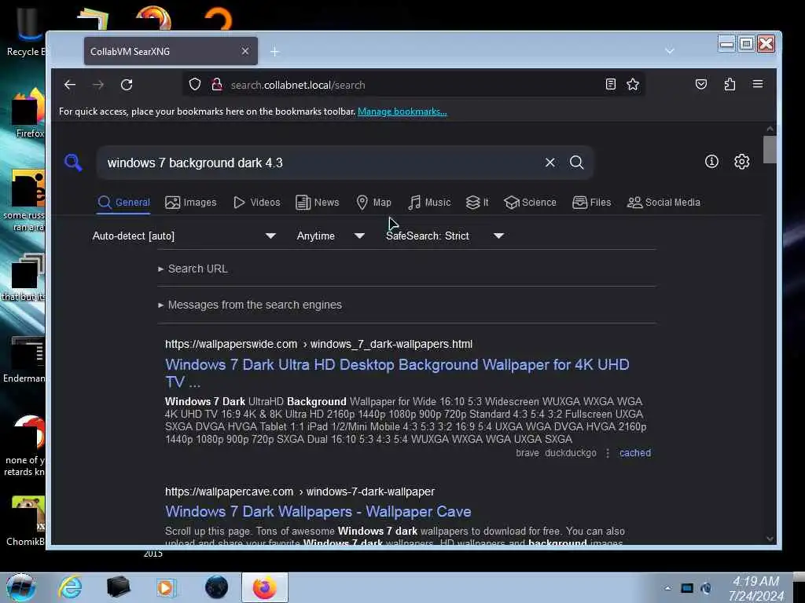Switch to the It search tab

click(x=477, y=203)
